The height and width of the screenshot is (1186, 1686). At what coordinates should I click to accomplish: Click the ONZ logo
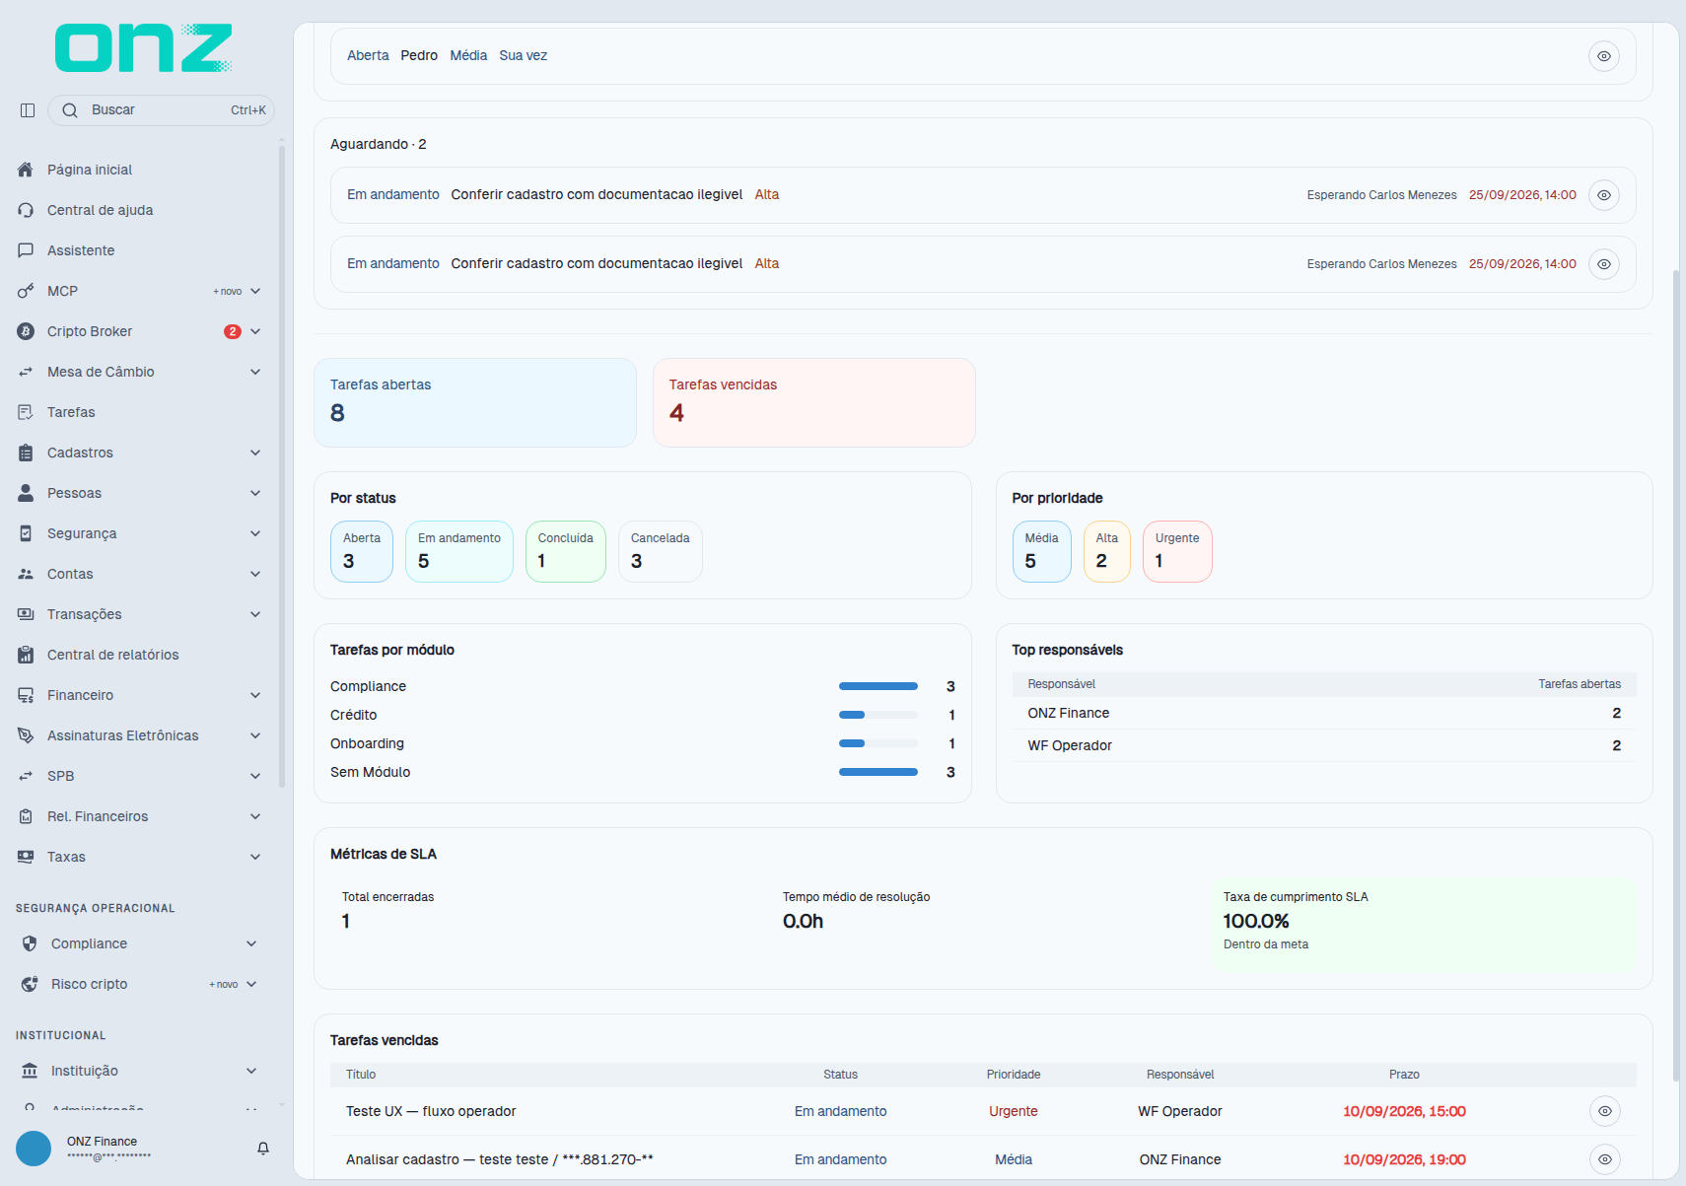(144, 48)
